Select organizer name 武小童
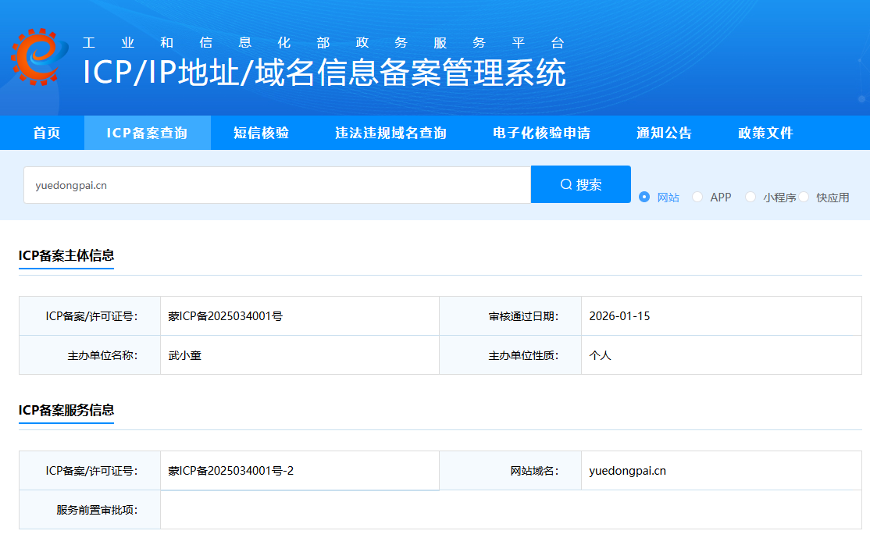 (x=185, y=356)
